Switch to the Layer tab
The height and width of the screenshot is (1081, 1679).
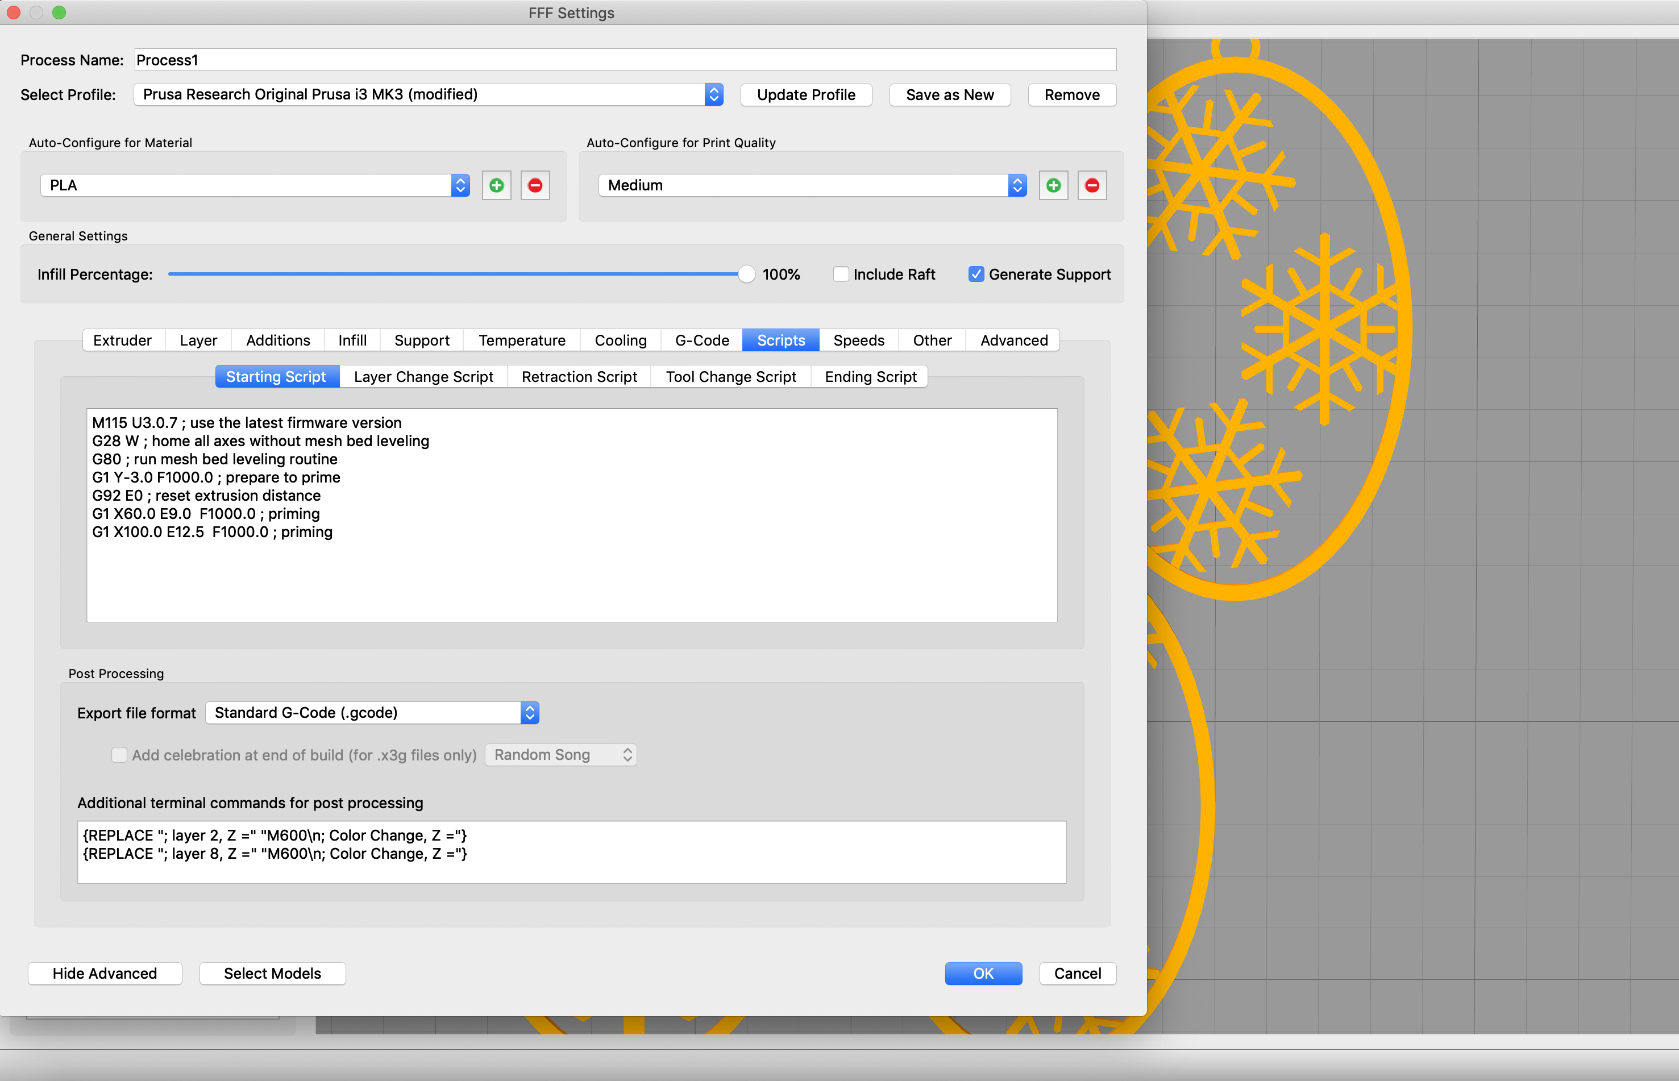pos(198,340)
